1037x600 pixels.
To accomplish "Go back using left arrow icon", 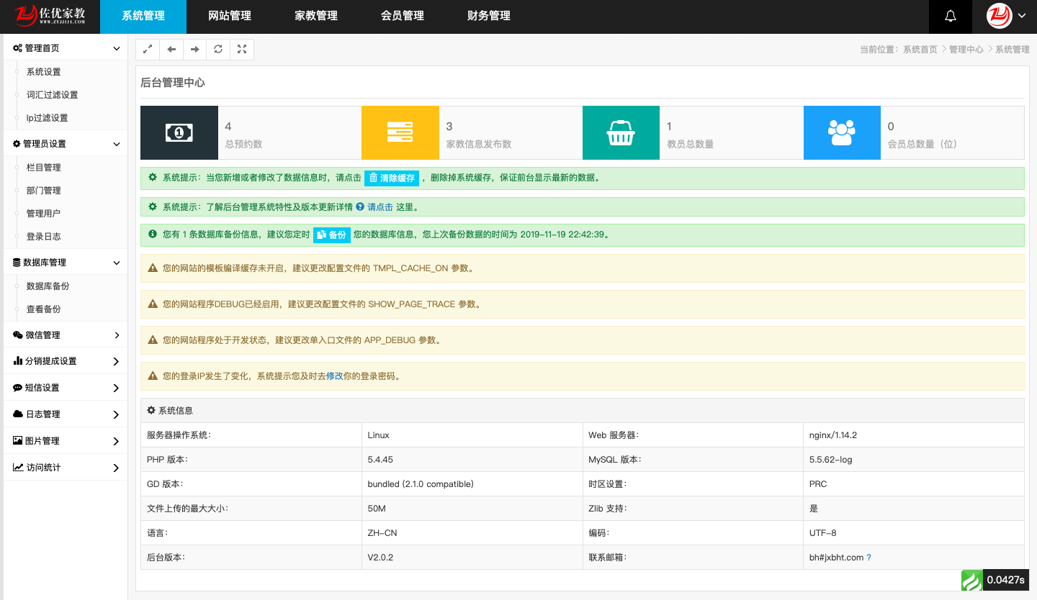I will click(x=171, y=50).
